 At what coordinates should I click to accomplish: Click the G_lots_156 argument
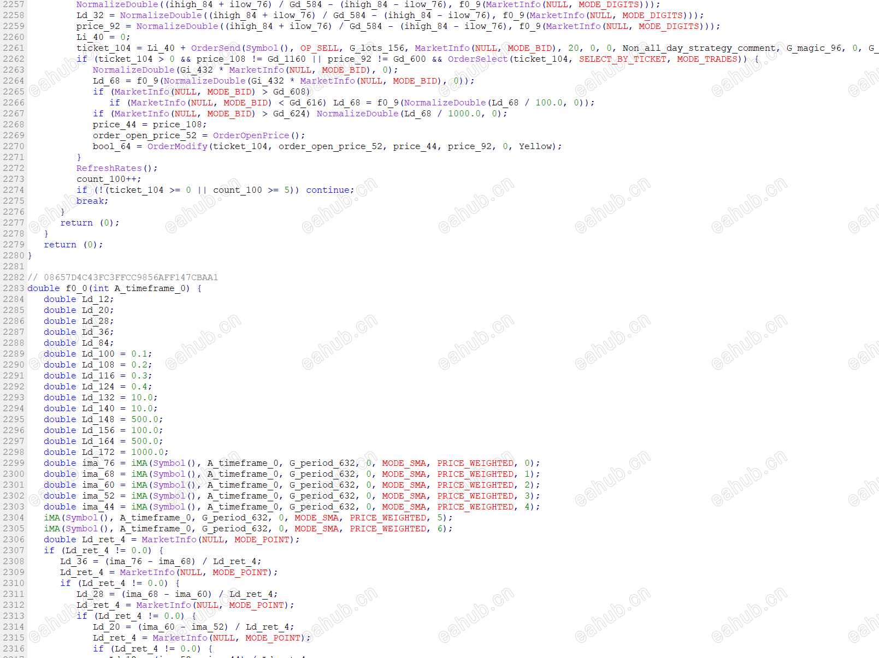(377, 48)
